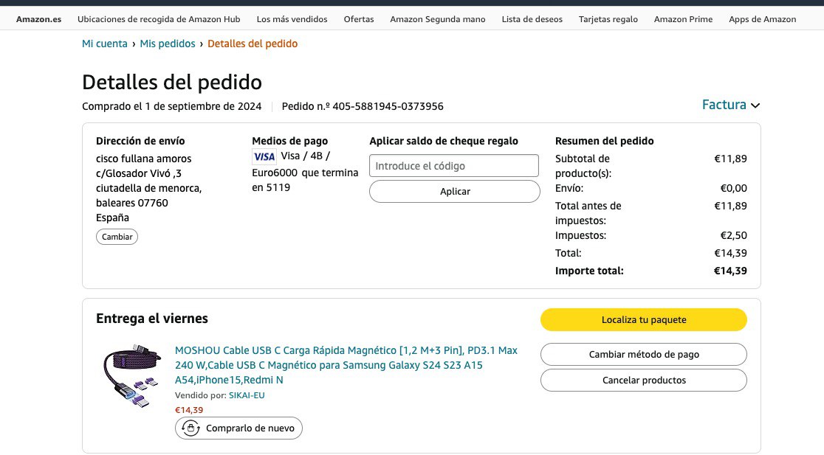Click the reorder bag icon
The width and height of the screenshot is (824, 455).
click(191, 428)
